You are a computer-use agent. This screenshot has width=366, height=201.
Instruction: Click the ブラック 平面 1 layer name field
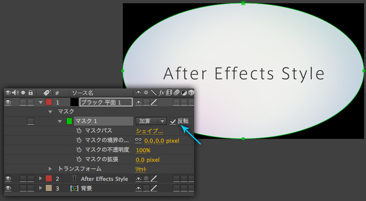[x=106, y=102]
